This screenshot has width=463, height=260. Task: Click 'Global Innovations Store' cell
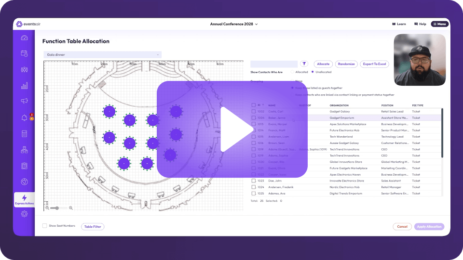click(x=345, y=162)
